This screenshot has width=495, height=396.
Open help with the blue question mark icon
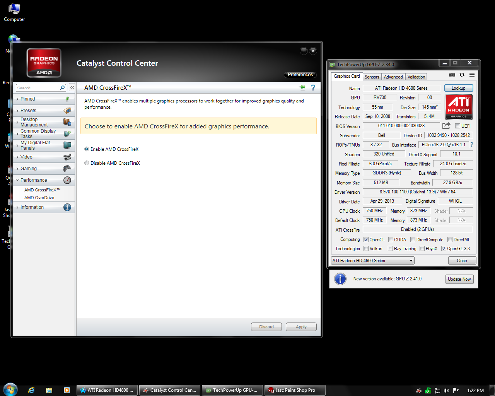313,88
